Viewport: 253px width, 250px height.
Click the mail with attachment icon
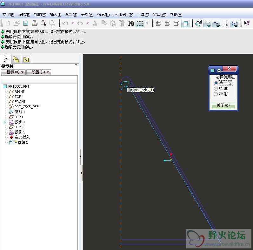[43, 23]
